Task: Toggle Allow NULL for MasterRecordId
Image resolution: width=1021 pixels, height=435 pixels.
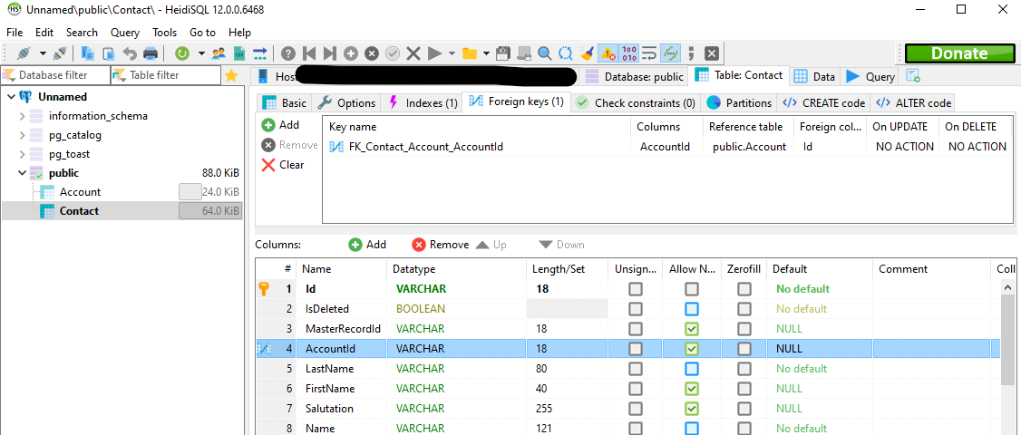Action: [692, 329]
